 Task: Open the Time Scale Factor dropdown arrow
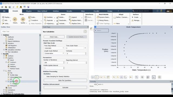point(85,48)
